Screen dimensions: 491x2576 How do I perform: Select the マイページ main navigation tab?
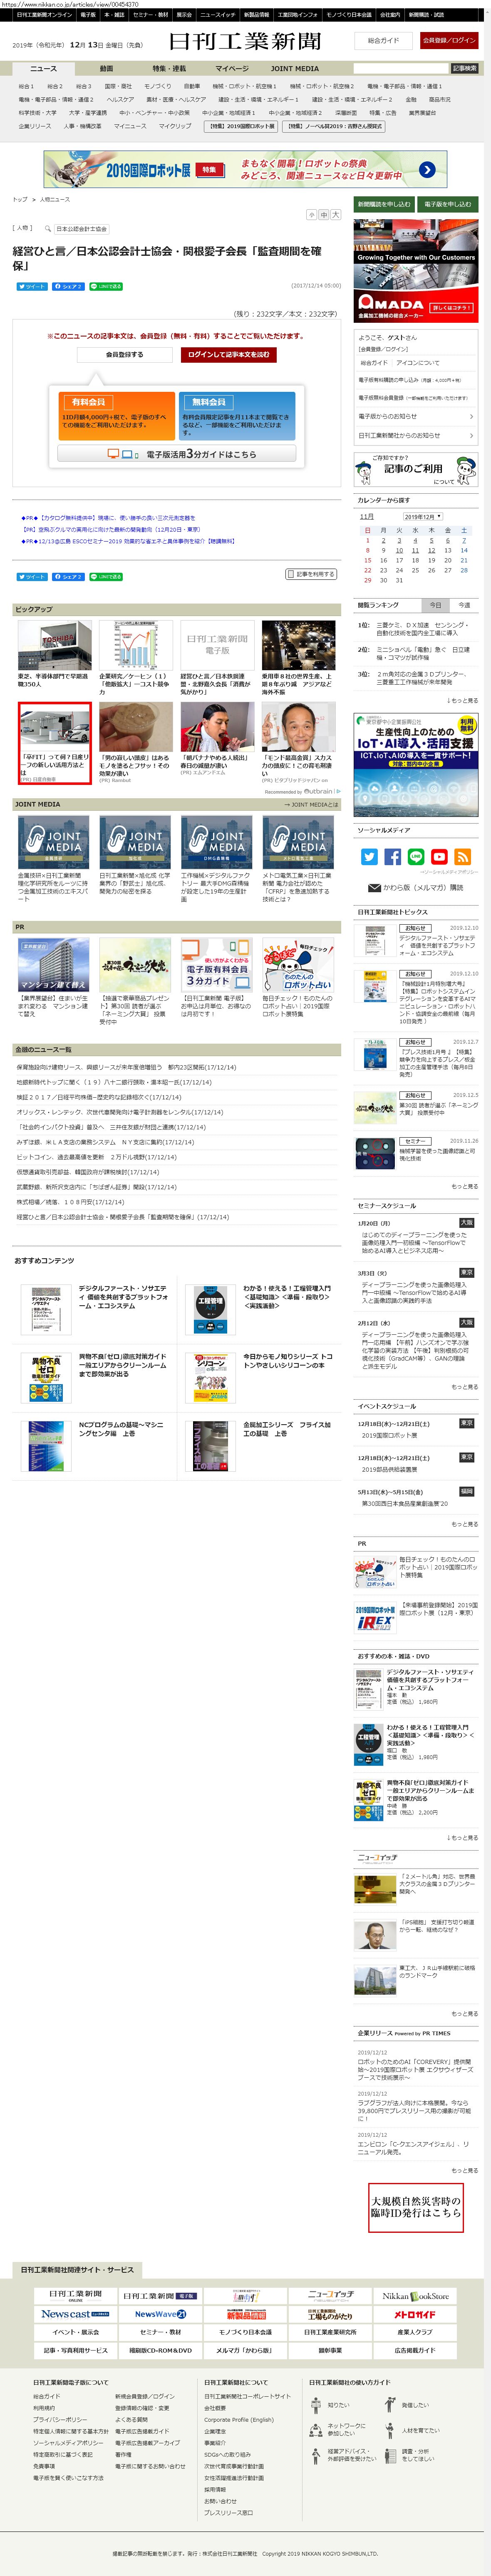point(232,69)
